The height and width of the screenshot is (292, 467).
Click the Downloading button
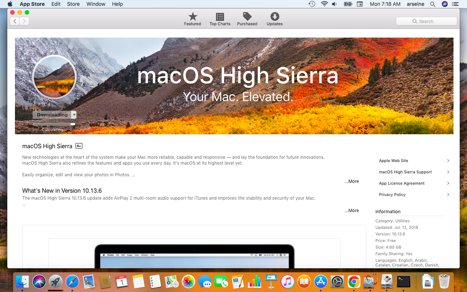pyautogui.click(x=52, y=115)
